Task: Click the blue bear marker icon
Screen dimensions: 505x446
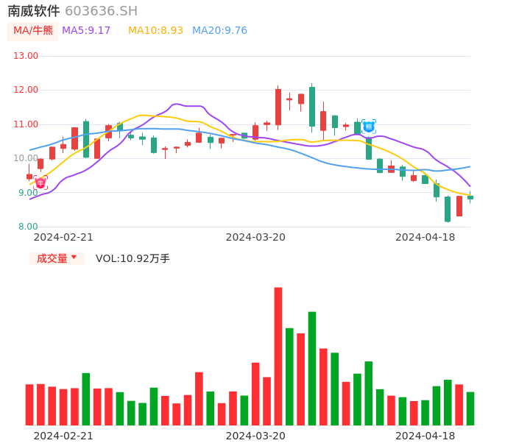Action: [368, 127]
